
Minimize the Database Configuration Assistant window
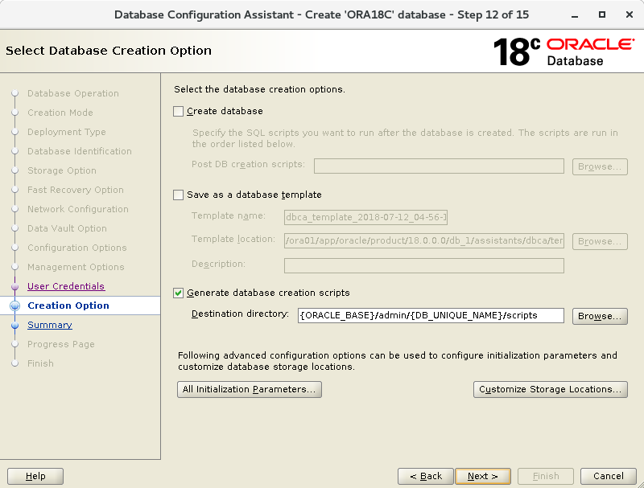(x=575, y=15)
